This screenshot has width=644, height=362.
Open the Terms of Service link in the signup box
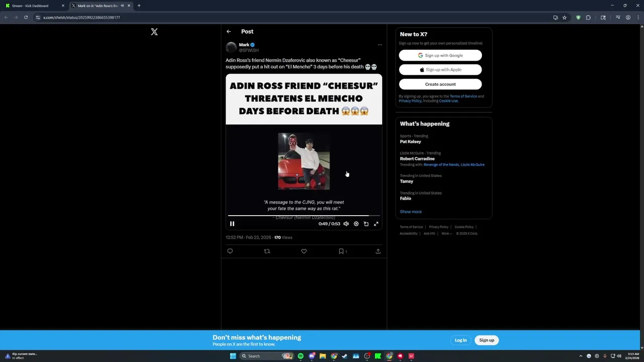pyautogui.click(x=463, y=96)
